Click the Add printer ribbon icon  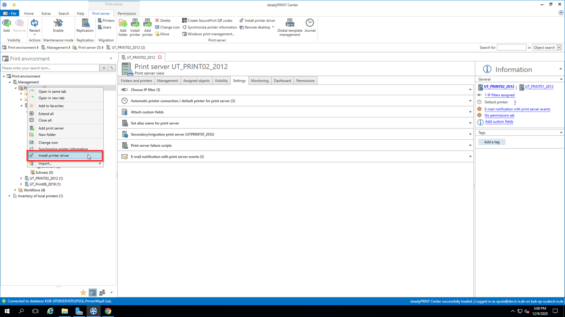148,27
